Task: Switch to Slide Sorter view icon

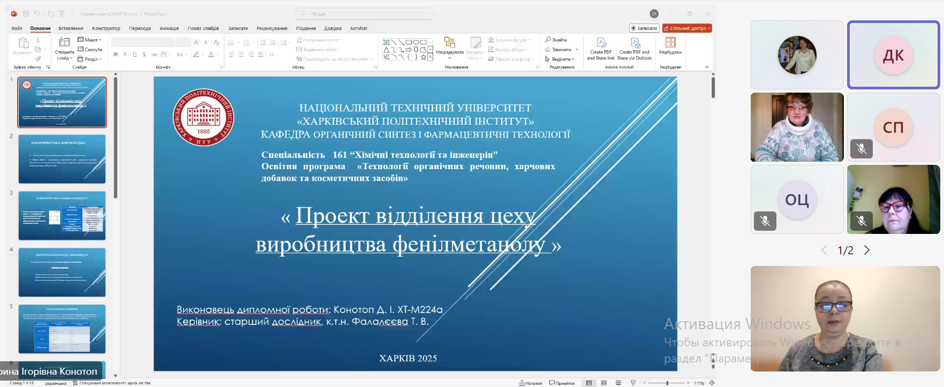Action: (604, 383)
